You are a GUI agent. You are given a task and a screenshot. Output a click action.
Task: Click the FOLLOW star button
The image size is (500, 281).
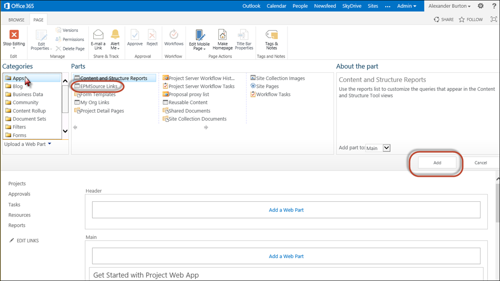[471, 20]
